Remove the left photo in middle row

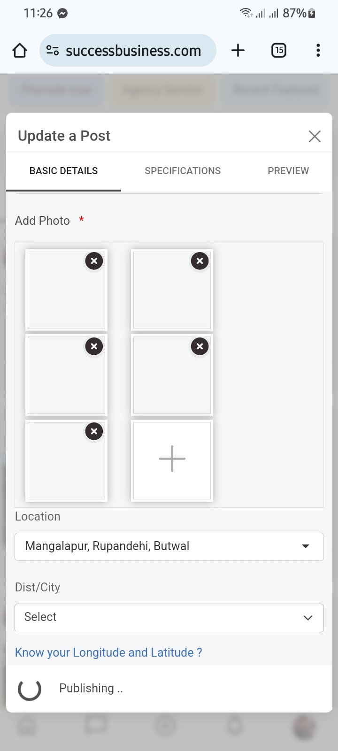click(94, 346)
